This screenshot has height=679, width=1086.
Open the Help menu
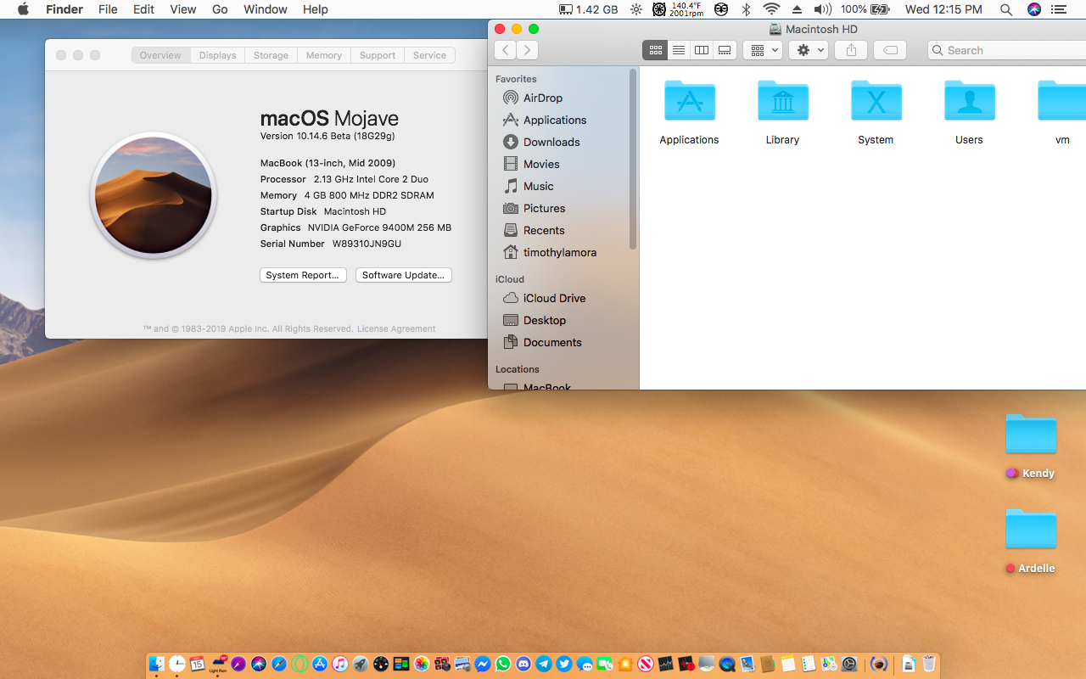[x=316, y=9]
